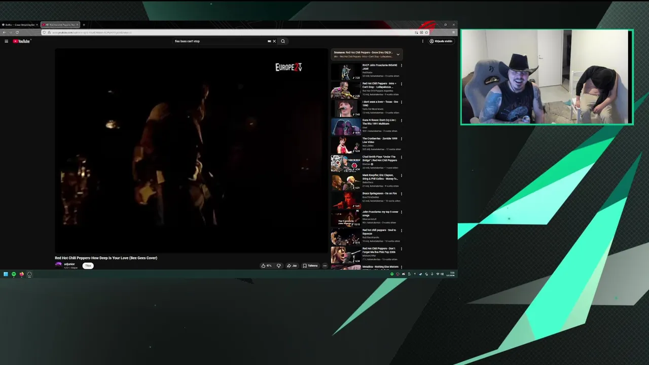The image size is (649, 365).
Task: Open options for Chad Smith Under The Bridge
Action: tap(402, 157)
